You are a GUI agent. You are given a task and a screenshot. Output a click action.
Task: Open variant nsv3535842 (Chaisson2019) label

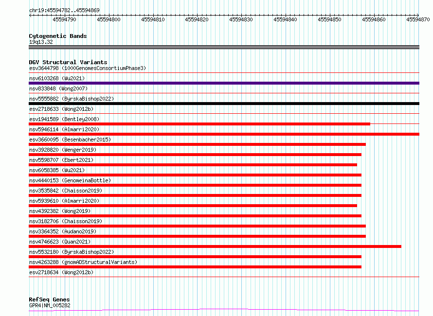tap(66, 191)
